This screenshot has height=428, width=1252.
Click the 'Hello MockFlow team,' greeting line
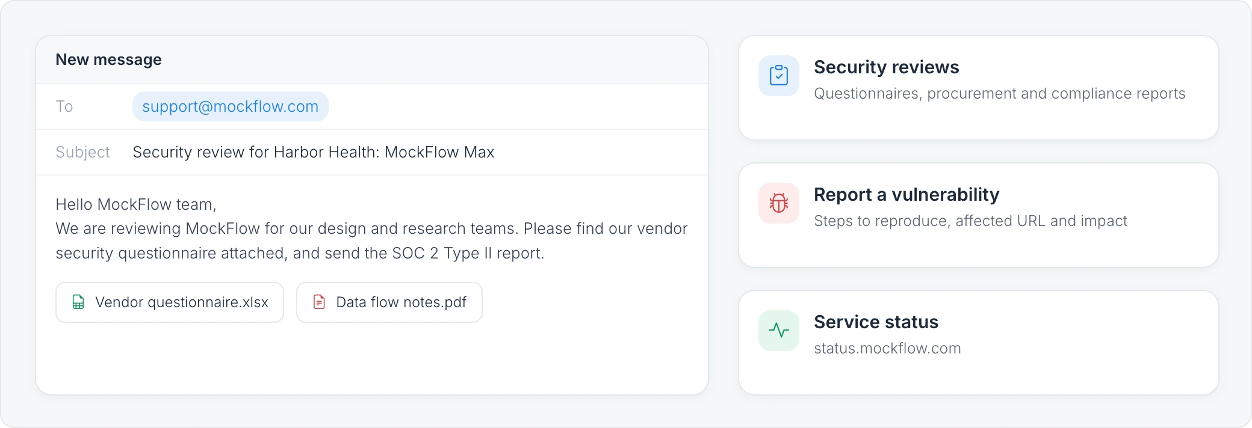point(136,204)
